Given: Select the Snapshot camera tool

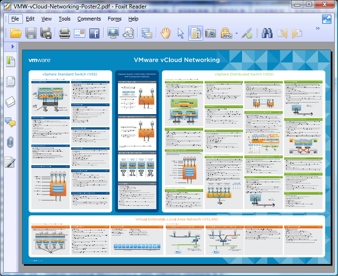Looking at the screenshot, I should 210,33.
